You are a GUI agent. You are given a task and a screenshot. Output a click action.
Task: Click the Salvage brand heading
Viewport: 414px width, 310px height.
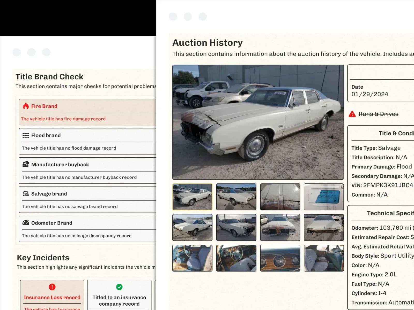pyautogui.click(x=49, y=194)
